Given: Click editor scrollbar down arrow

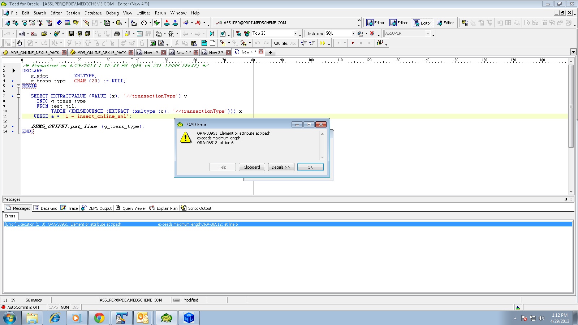Looking at the screenshot, I should click(571, 192).
